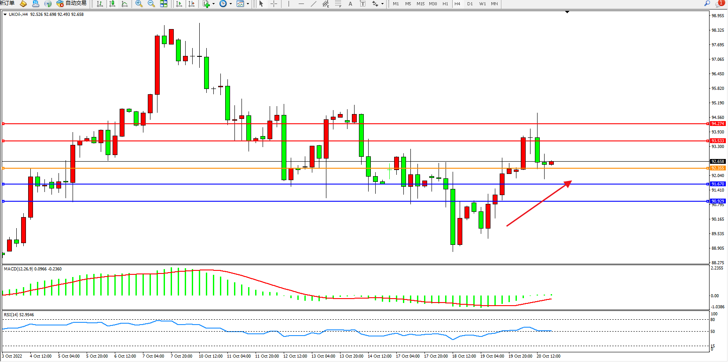
Task: Click the New Order (新订单) button
Action: point(7,4)
